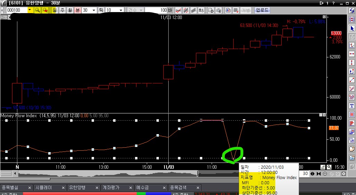
Task: Open the stock code 000100 dropdown
Action: click(x=30, y=10)
